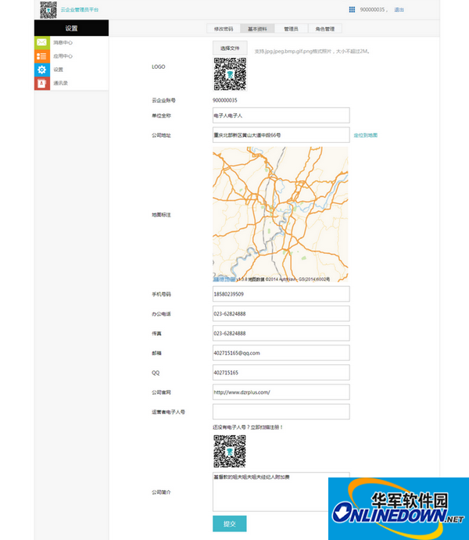Switch to the 管理员 tab
The height and width of the screenshot is (540, 469).
291,29
